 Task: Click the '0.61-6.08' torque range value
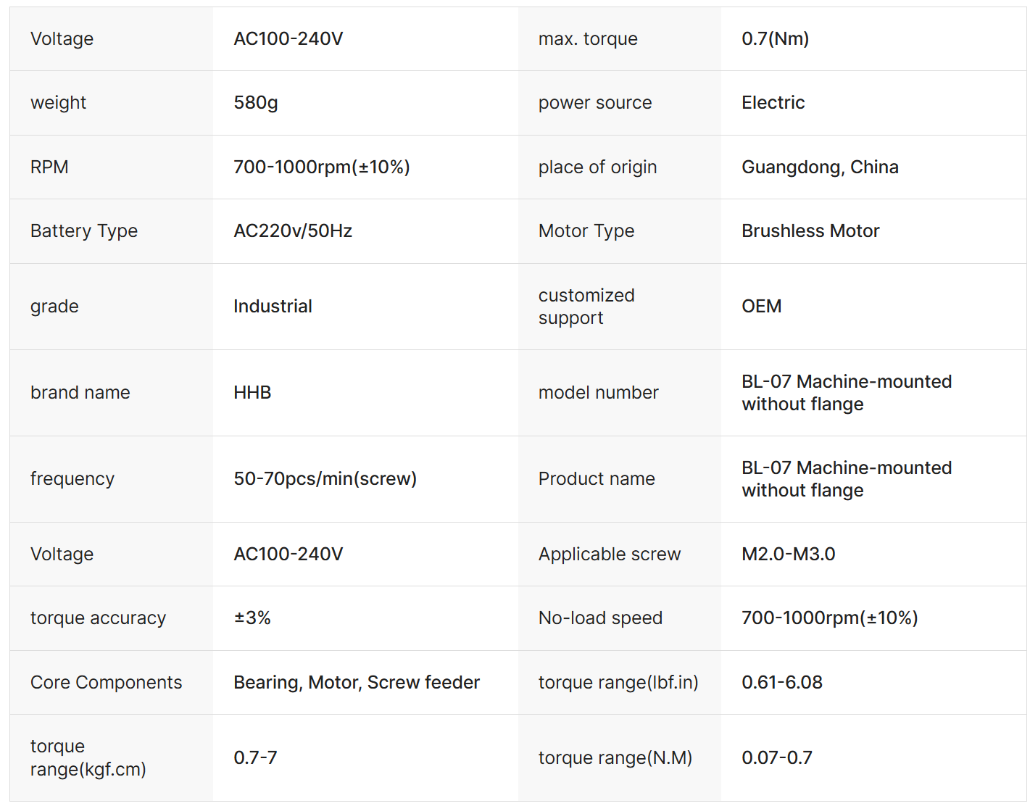click(x=781, y=683)
